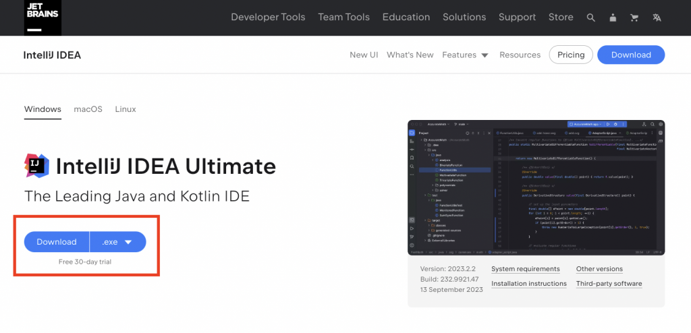Open the account profile icon
This screenshot has width=691, height=333.
pos(613,18)
